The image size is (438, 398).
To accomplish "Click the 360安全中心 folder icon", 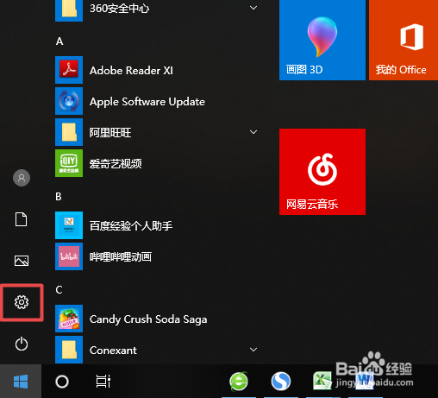I will (x=69, y=10).
